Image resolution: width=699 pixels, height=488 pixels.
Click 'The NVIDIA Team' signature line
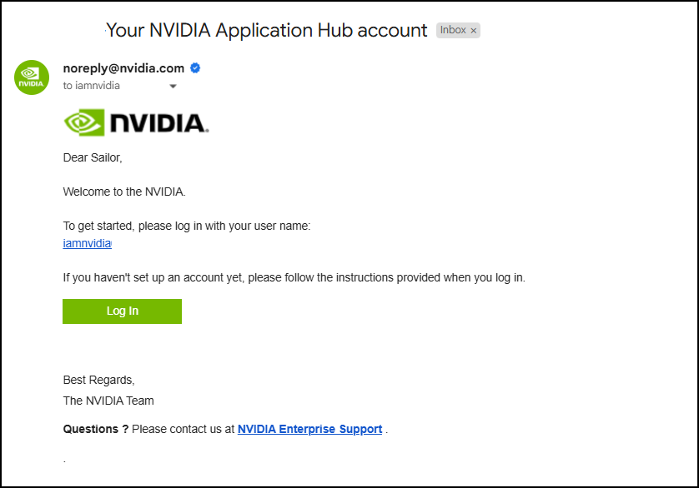point(108,401)
